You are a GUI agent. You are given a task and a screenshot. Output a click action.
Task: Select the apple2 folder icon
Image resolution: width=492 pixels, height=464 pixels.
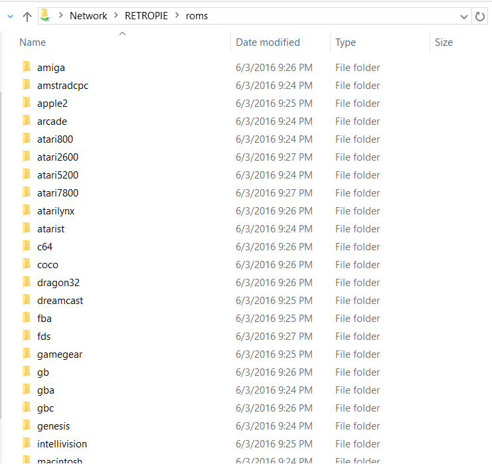click(27, 103)
